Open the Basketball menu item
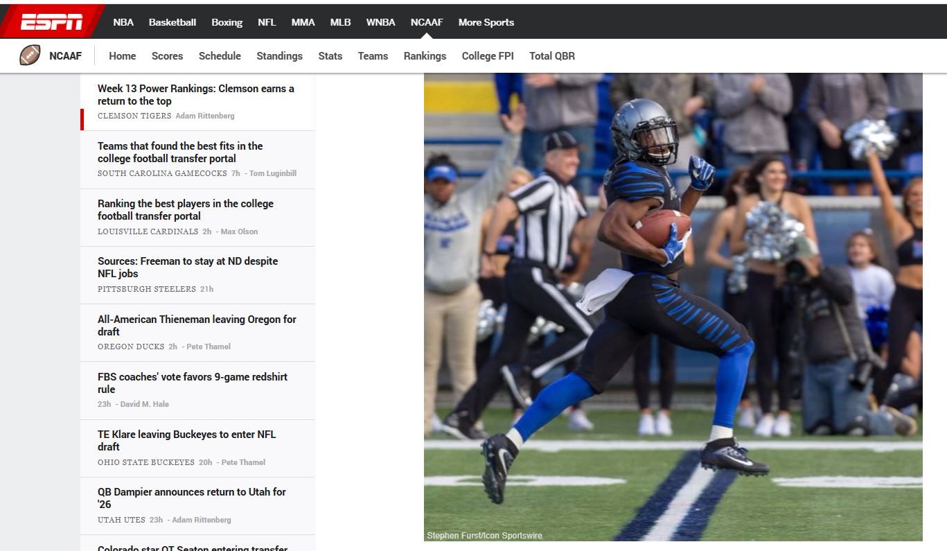Viewport: 947px width, 551px height. [x=172, y=22]
